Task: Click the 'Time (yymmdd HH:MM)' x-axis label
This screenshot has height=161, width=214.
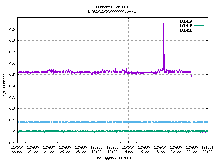Action: pos(112,158)
